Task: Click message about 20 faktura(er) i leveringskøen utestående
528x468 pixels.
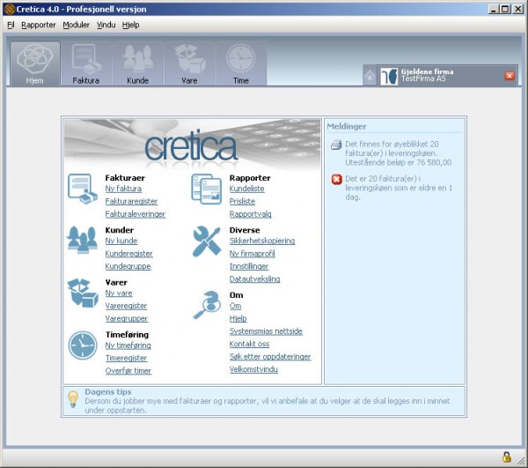Action: click(x=399, y=153)
